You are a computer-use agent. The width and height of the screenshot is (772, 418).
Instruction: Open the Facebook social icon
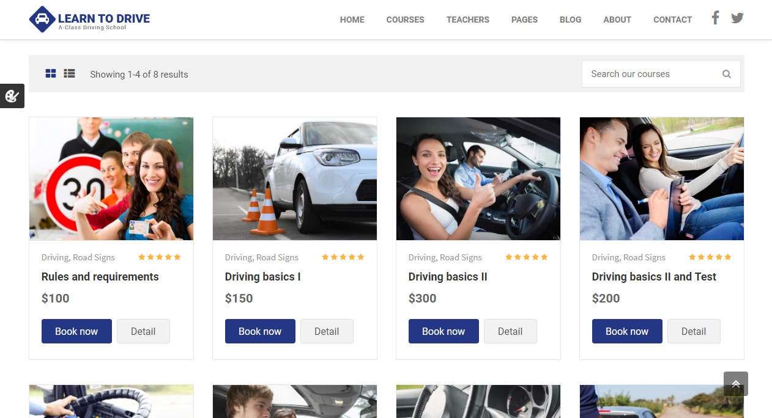coord(715,18)
